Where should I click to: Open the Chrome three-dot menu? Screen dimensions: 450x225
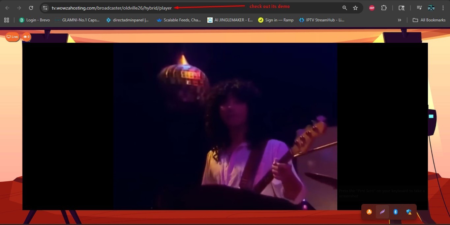(443, 8)
